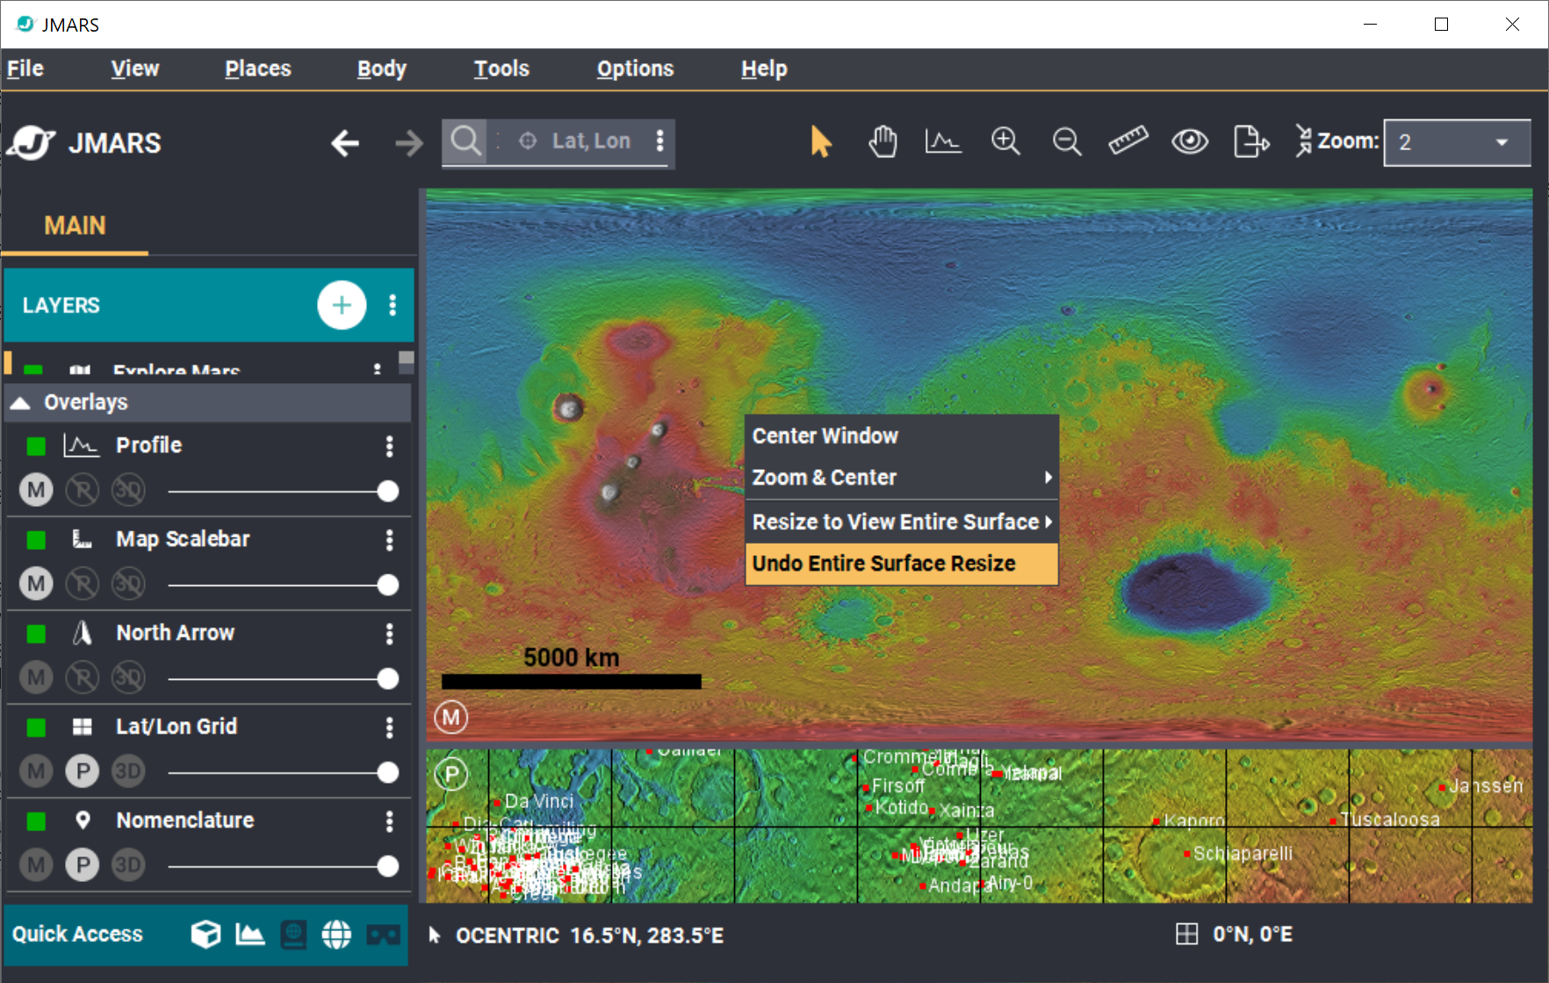The image size is (1549, 983).
Task: Click the P badge on panner view
Action: [x=451, y=774]
